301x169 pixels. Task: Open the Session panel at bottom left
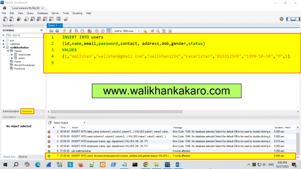[x=23, y=157]
